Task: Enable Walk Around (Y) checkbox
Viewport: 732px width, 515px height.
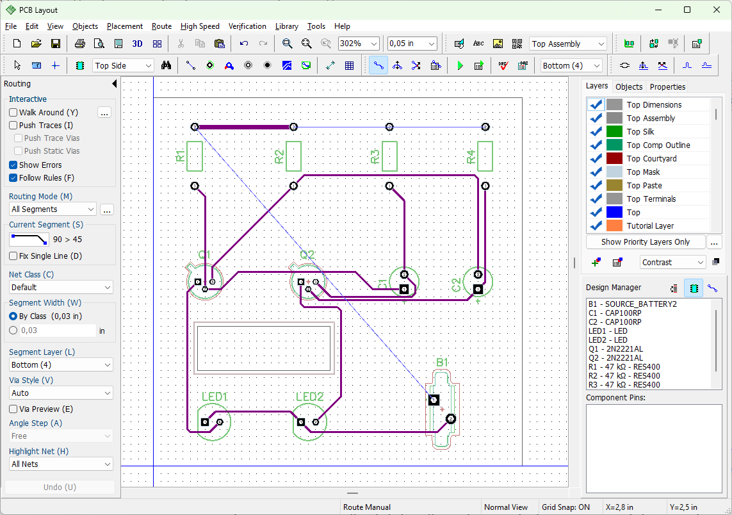Action: tap(13, 113)
